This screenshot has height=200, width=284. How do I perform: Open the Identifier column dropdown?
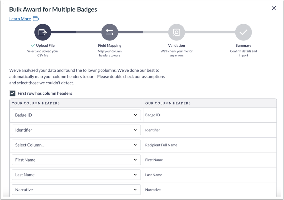[x=76, y=130]
